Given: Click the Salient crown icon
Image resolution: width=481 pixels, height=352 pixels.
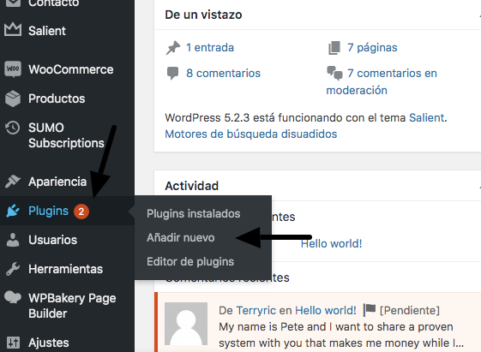Looking at the screenshot, I should (13, 30).
